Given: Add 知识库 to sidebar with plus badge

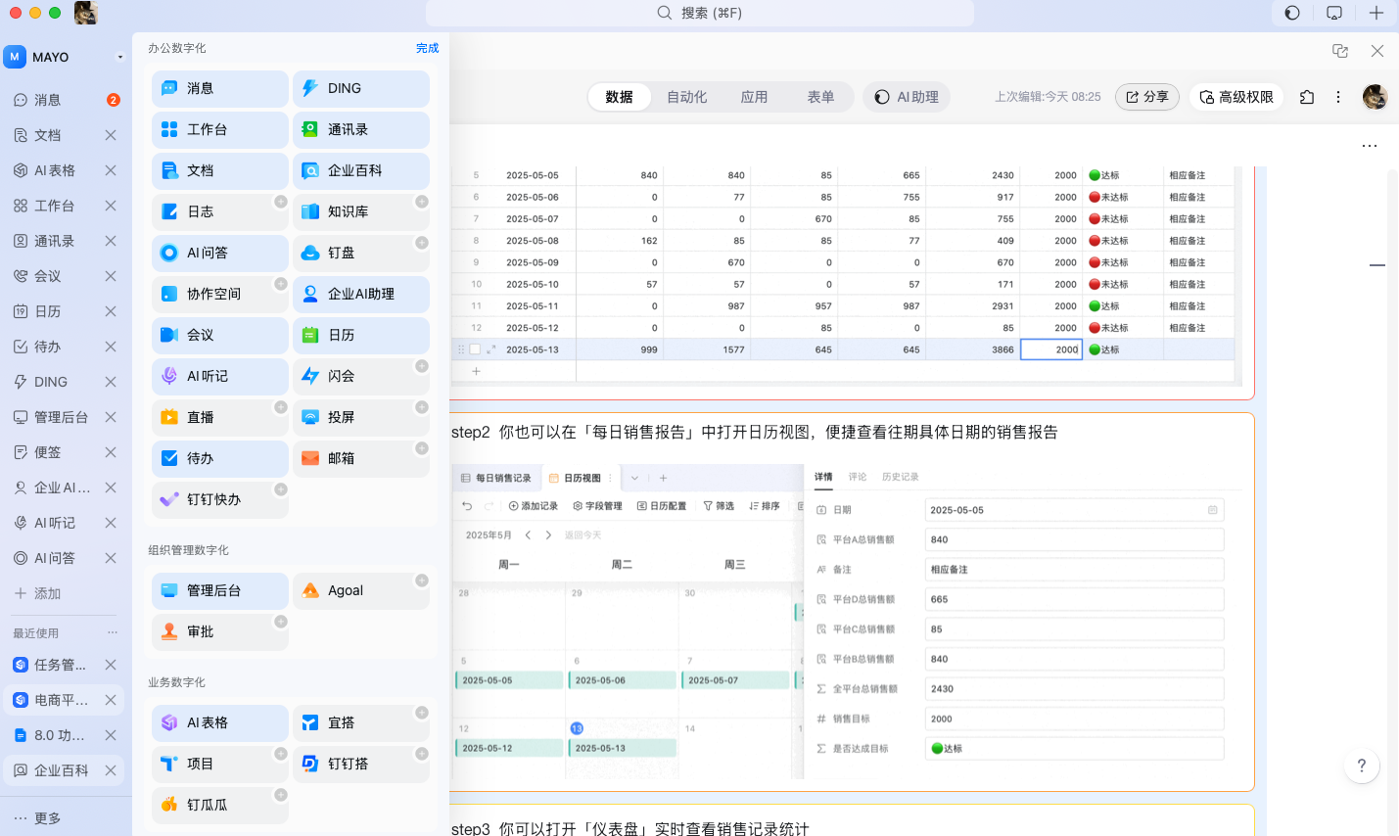Looking at the screenshot, I should pos(422,202).
